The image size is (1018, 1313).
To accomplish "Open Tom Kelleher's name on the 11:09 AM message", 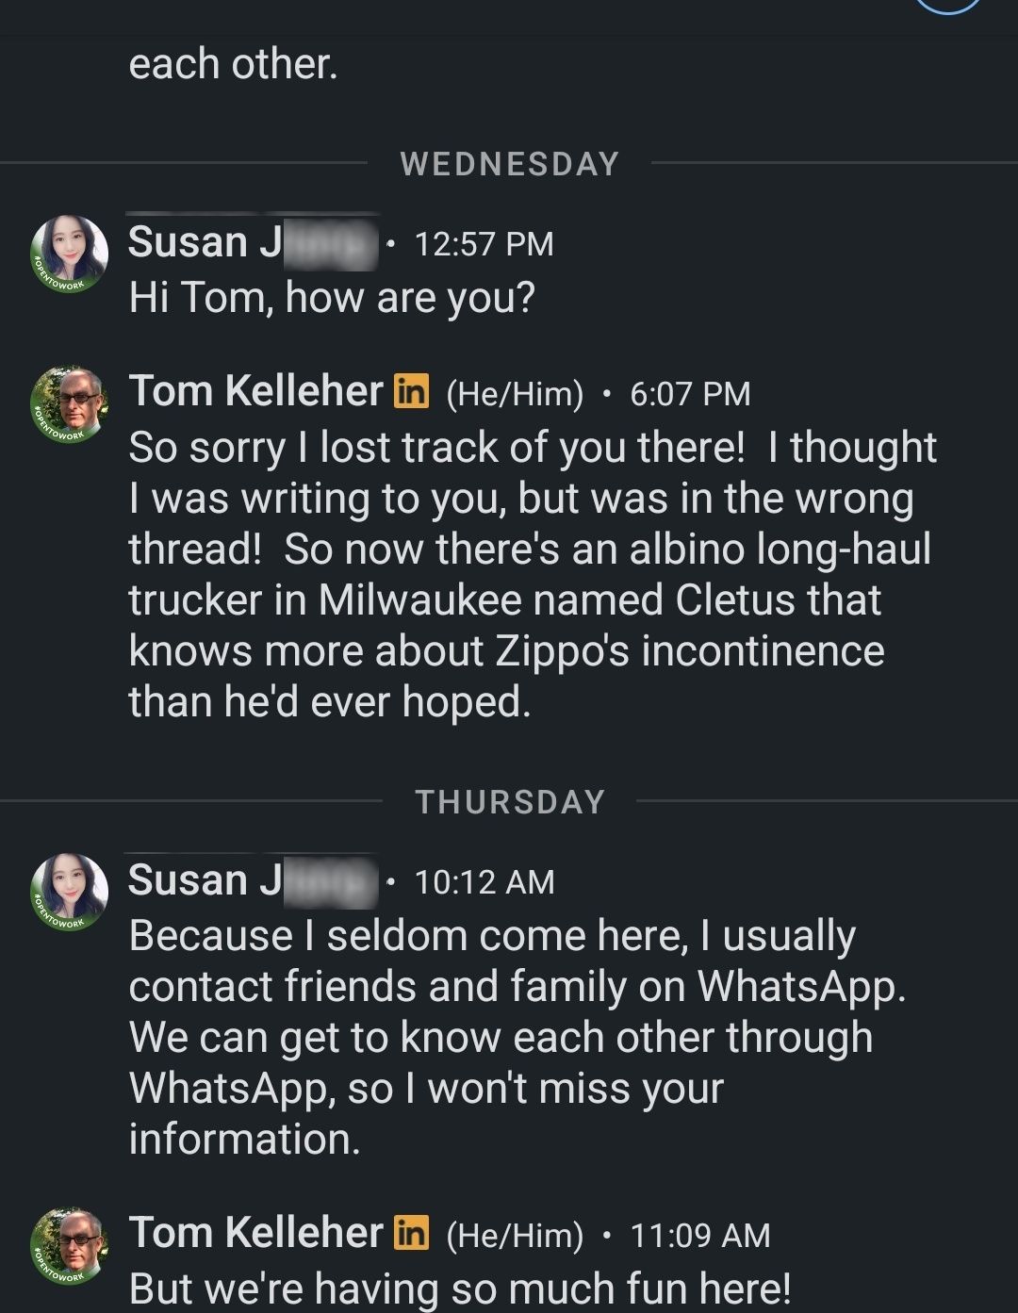I will (255, 1233).
